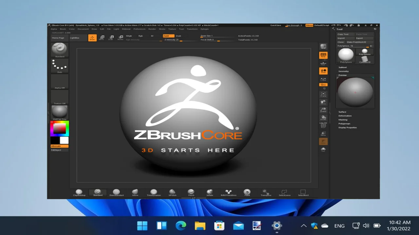Adjust the Draw Size slider
Image resolution: width=419 pixels, height=235 pixels.
[x=218, y=36]
